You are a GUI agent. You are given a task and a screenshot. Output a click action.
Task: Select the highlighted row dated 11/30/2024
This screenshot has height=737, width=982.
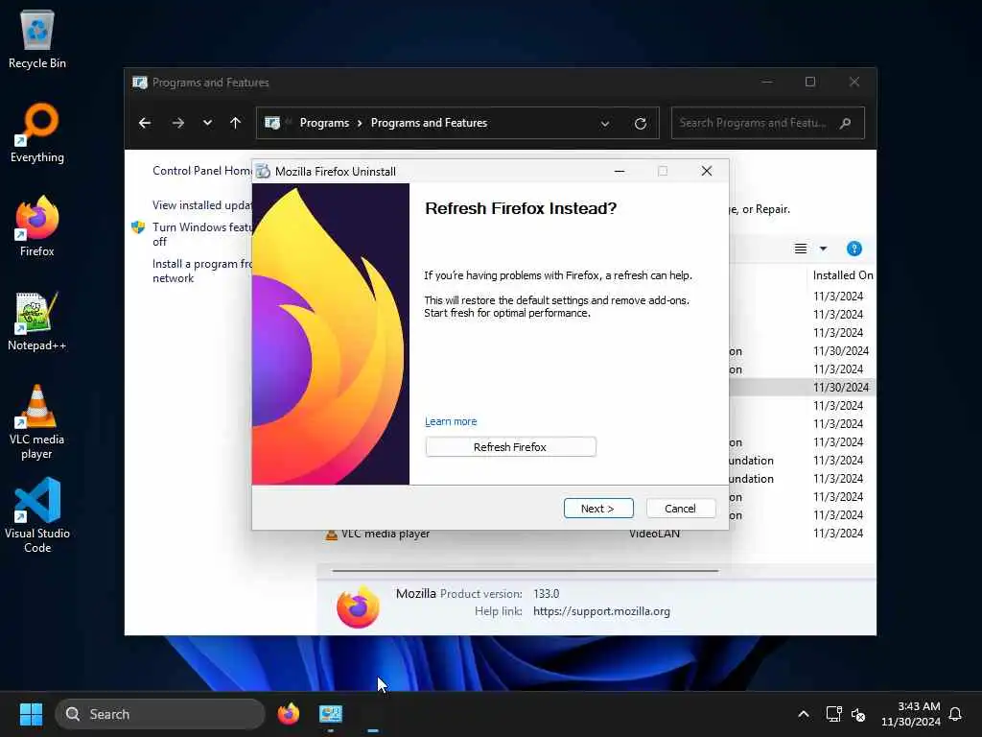click(x=803, y=388)
